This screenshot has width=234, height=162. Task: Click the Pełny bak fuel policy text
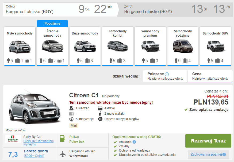pyautogui.click(x=77, y=142)
